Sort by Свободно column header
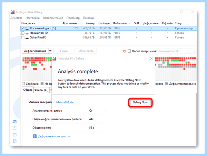The image size is (207, 156). click(104, 23)
